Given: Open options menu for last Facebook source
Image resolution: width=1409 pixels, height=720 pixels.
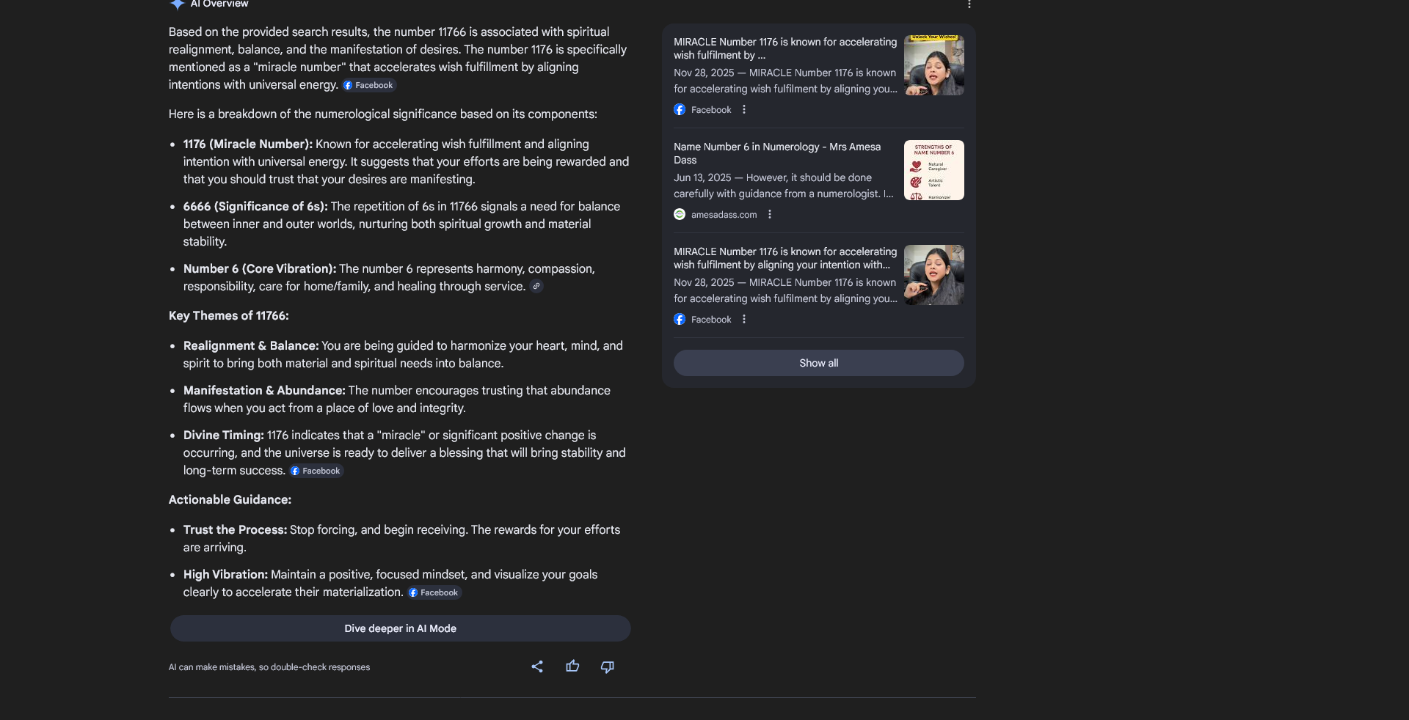Looking at the screenshot, I should (744, 319).
